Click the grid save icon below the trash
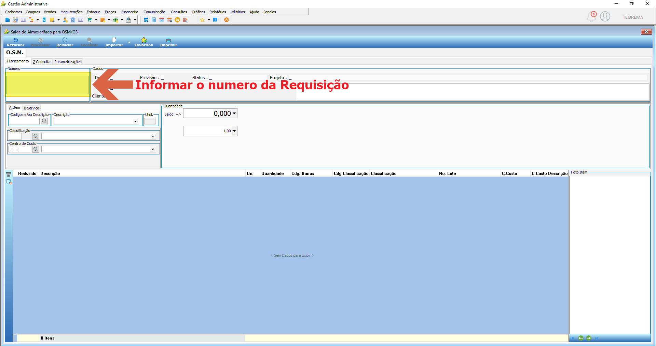 click(x=9, y=182)
